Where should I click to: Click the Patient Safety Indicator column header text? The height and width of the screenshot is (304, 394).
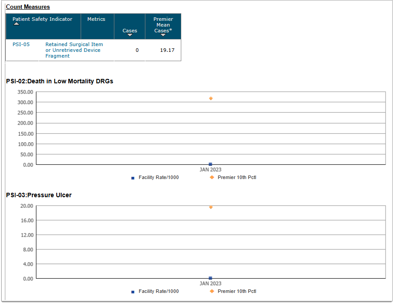pyautogui.click(x=42, y=19)
